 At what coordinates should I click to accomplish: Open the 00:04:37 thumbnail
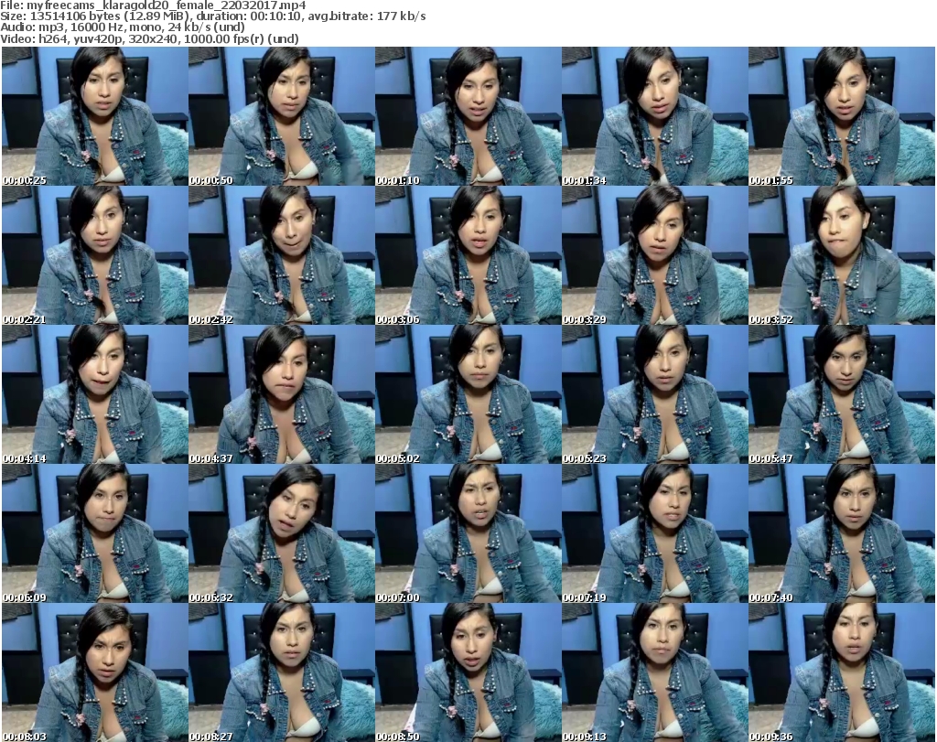click(x=282, y=394)
